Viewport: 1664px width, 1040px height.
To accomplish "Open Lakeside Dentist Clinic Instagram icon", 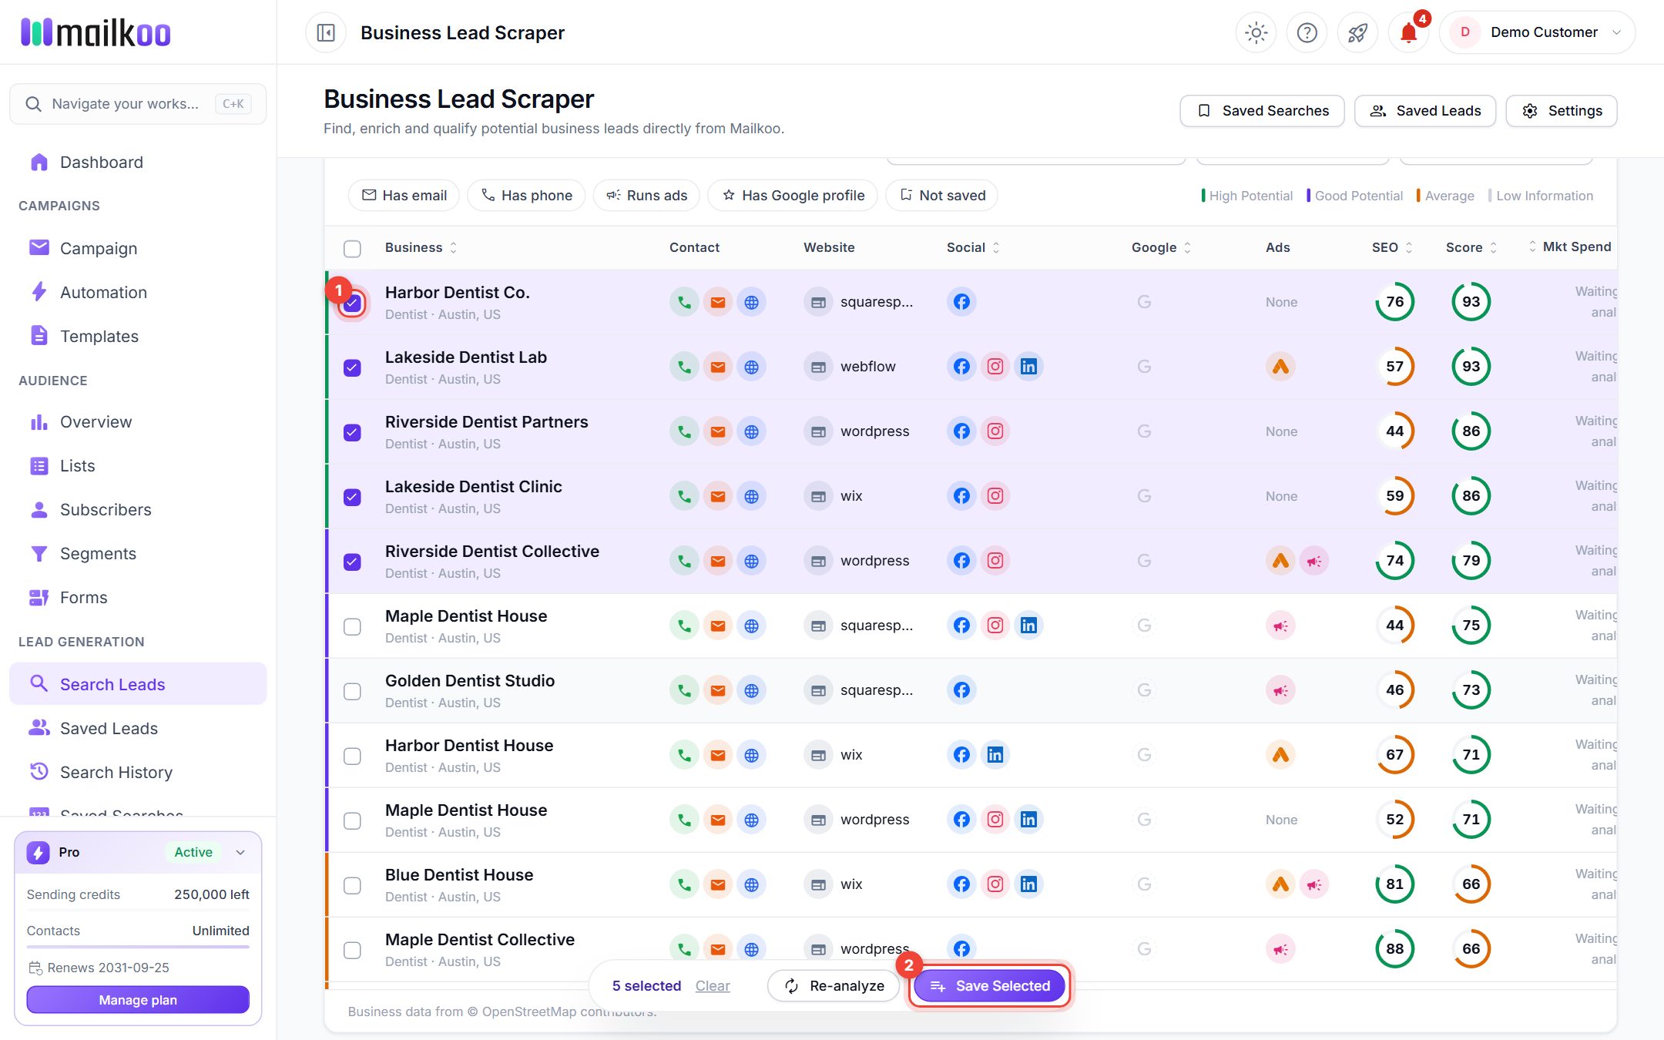I will click(x=995, y=496).
